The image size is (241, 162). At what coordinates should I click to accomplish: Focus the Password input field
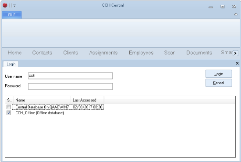(x=70, y=86)
